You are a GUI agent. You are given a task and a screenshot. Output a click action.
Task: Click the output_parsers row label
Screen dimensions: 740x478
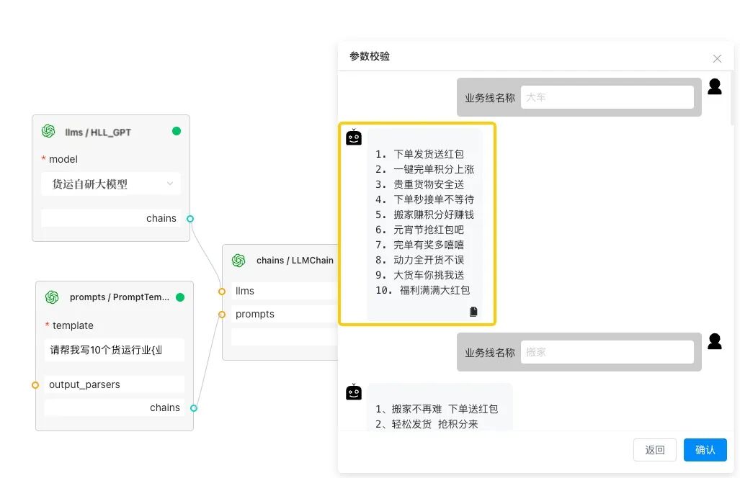(84, 384)
